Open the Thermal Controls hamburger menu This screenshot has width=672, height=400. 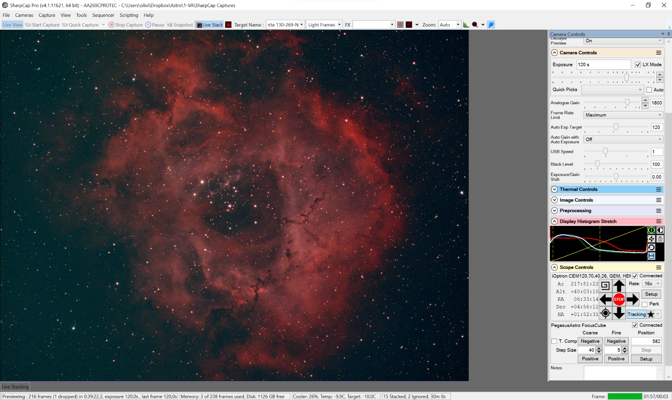click(x=659, y=189)
